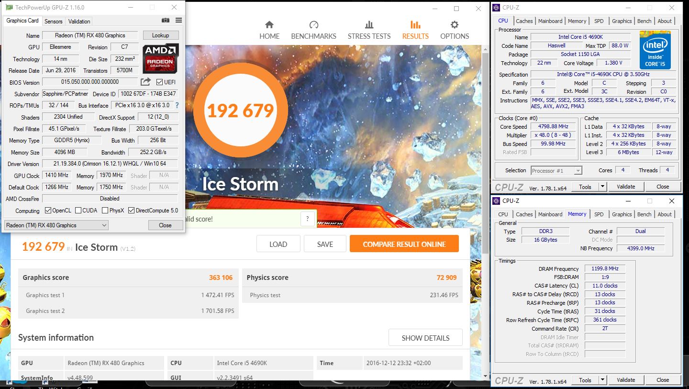
Task: Open the Processor #1 selection dropdown
Action: [x=556, y=170]
